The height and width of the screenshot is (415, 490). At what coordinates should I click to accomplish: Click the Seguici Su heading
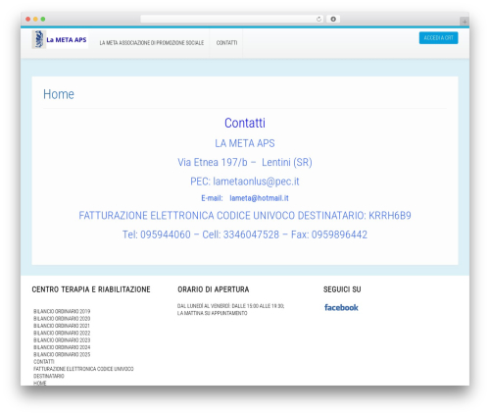(x=342, y=289)
